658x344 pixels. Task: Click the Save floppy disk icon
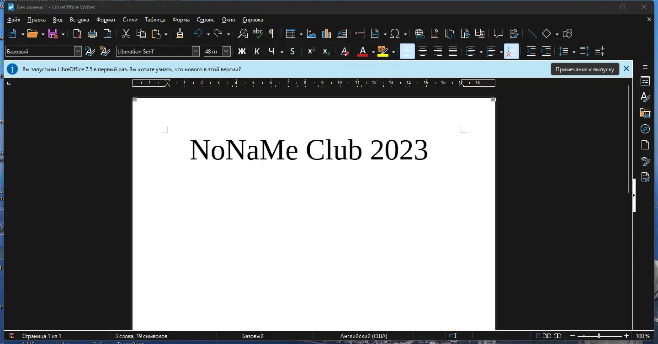click(x=53, y=33)
